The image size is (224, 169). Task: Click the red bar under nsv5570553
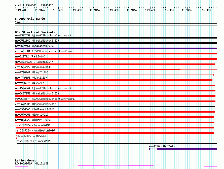click(115, 117)
